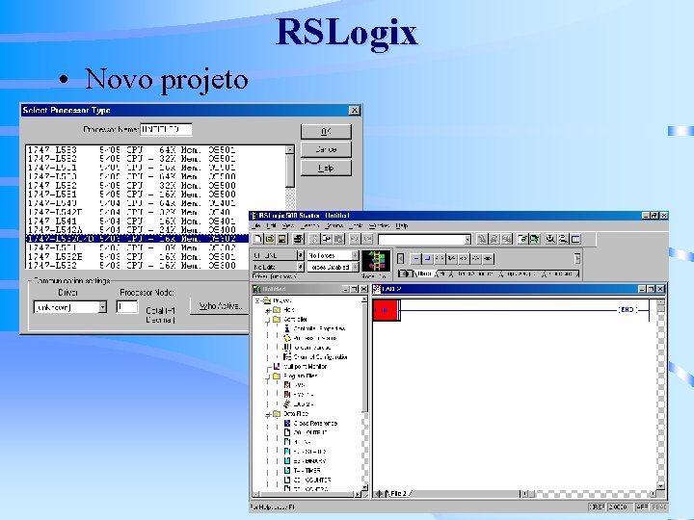Open the No Forces dropdown
Viewport: 694px width, 520px height.
click(x=355, y=255)
